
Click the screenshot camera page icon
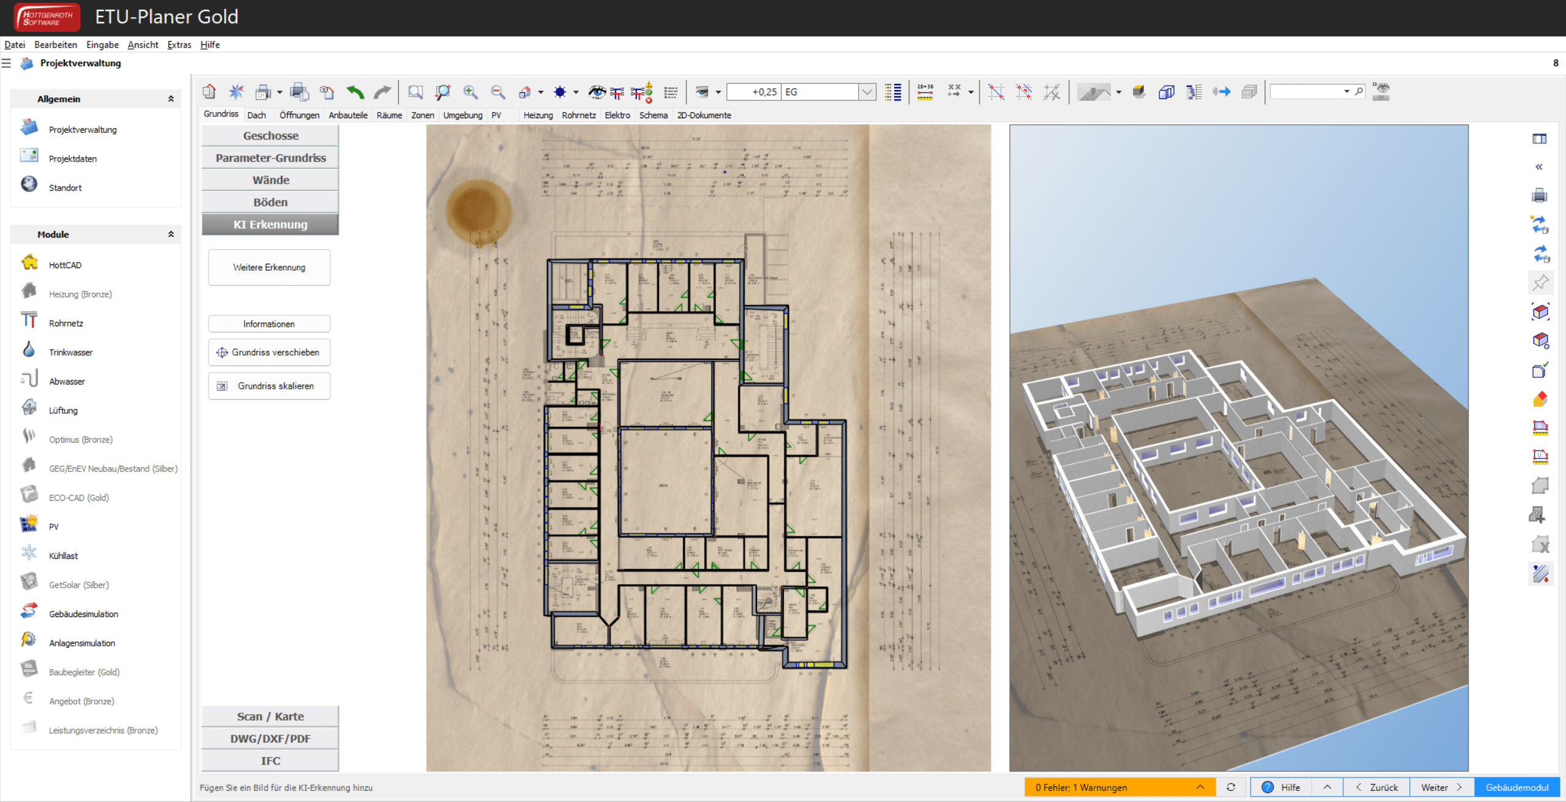pyautogui.click(x=327, y=92)
